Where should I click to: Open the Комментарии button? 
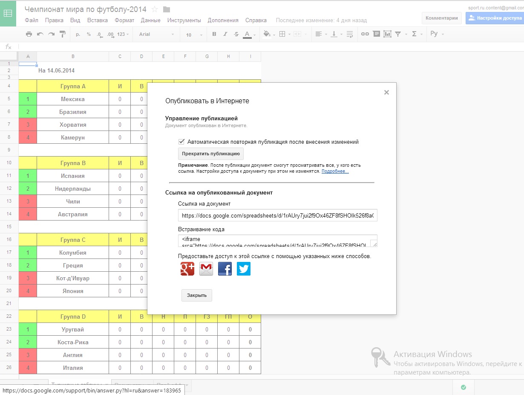coord(442,18)
